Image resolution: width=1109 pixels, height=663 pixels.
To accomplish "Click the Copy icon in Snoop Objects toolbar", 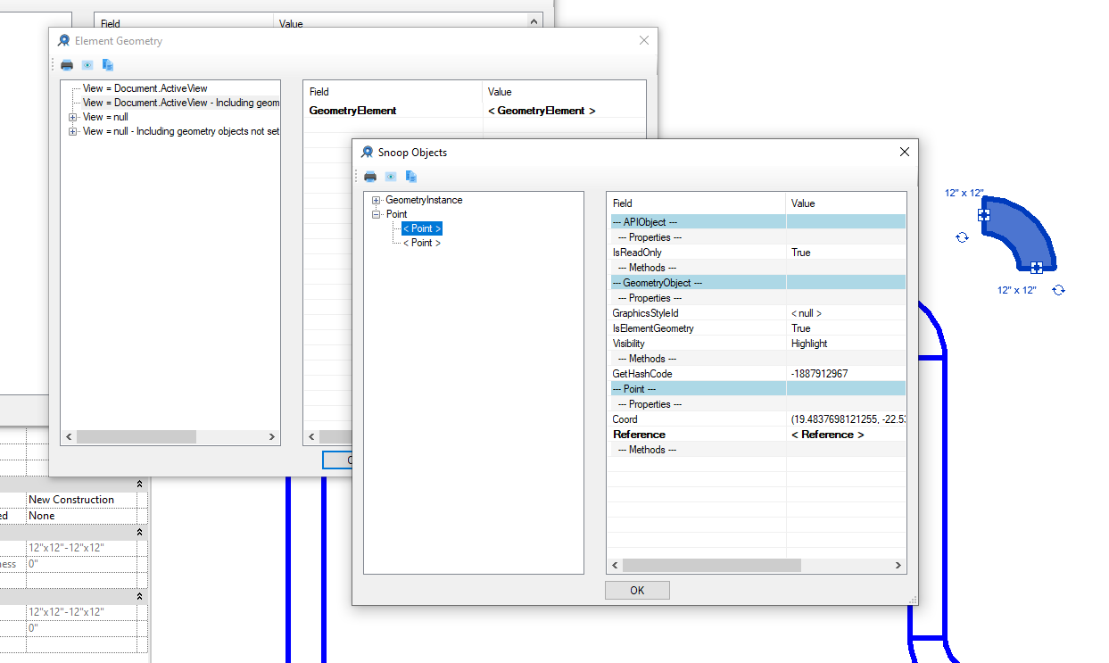I will coord(410,176).
